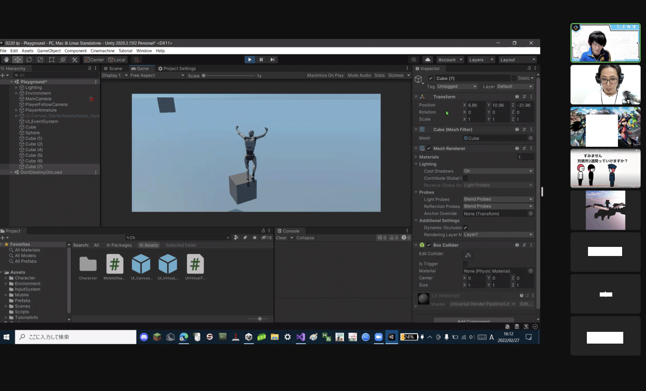Select the Hand tool in toolbar

[x=6, y=60]
